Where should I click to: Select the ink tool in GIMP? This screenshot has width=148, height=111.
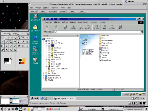[3, 50]
